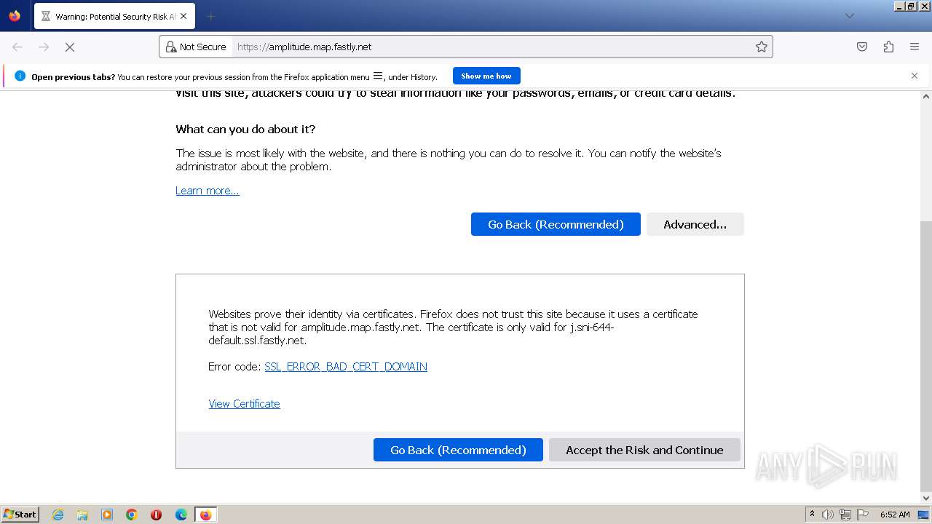Open the Windows Start menu
The height and width of the screenshot is (524, 932).
point(20,515)
